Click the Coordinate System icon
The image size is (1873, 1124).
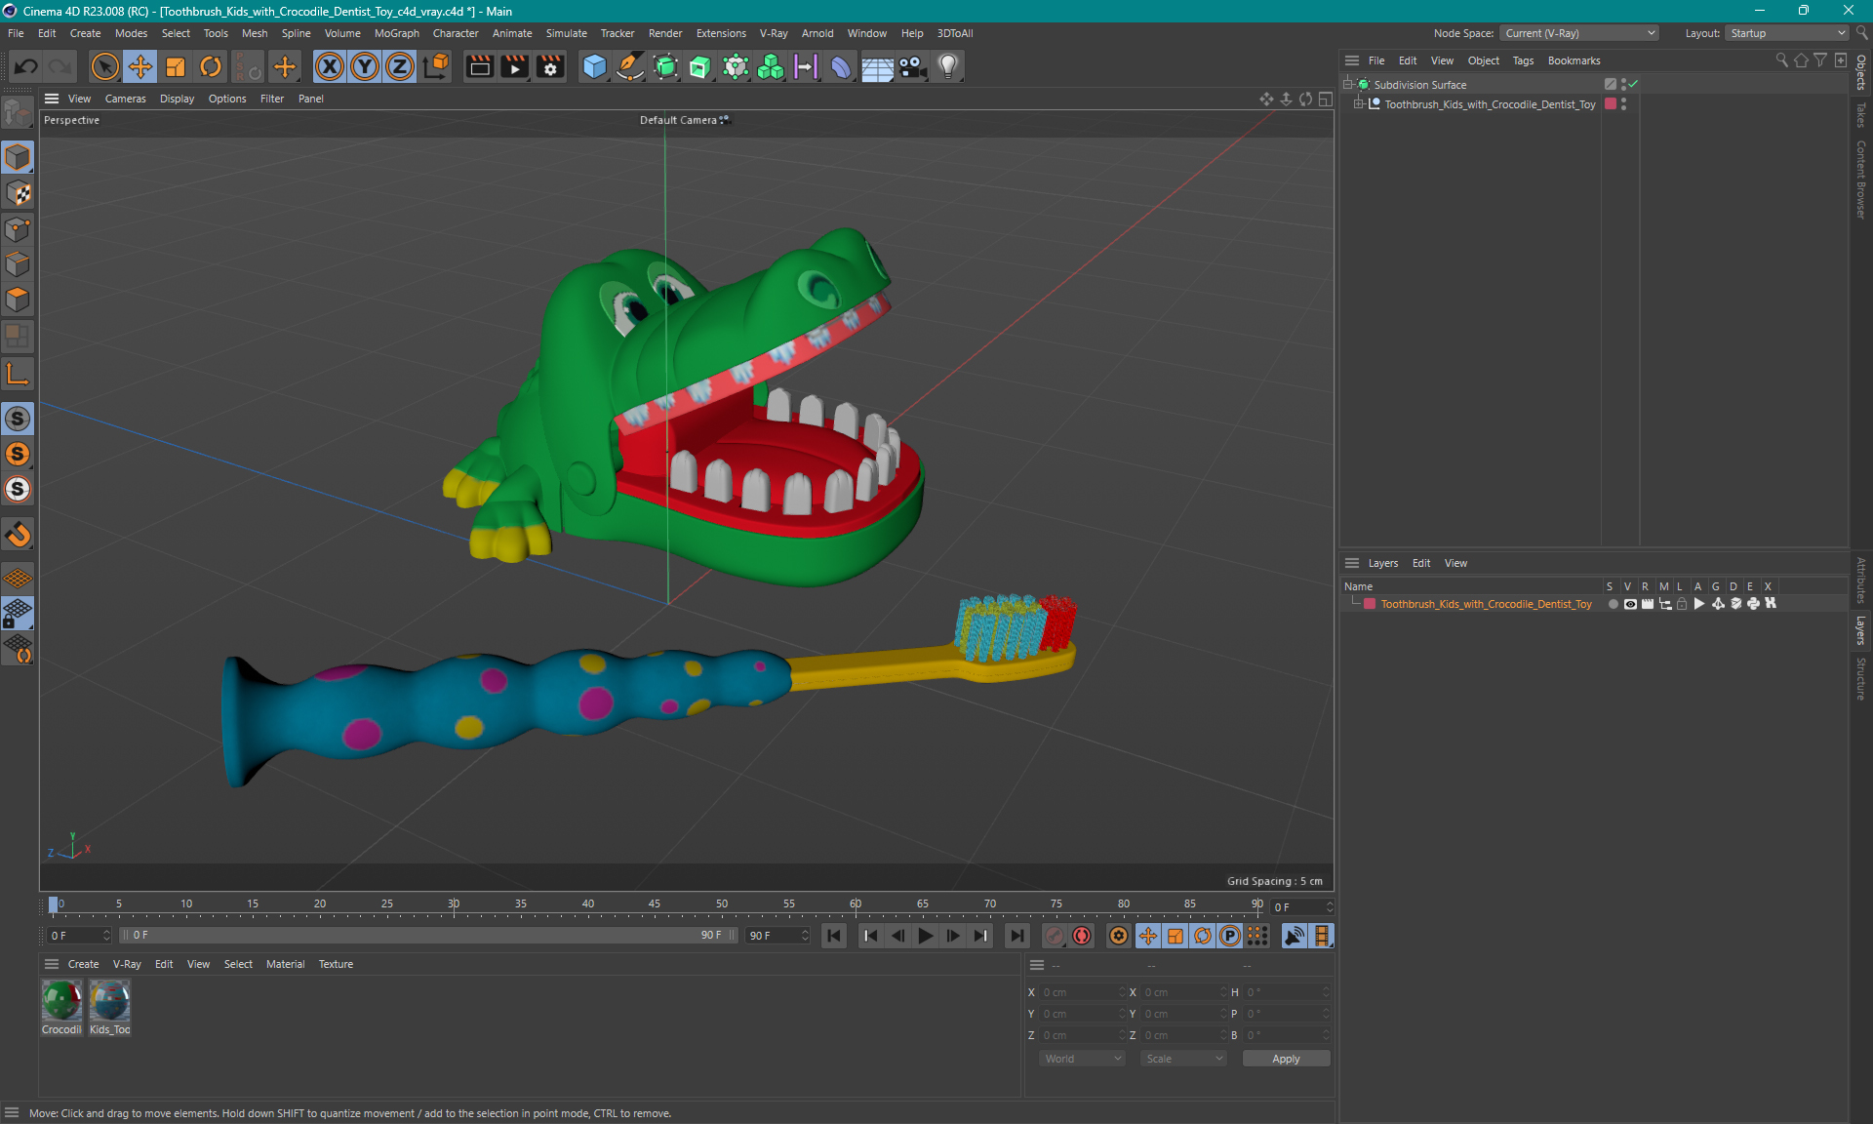[437, 66]
